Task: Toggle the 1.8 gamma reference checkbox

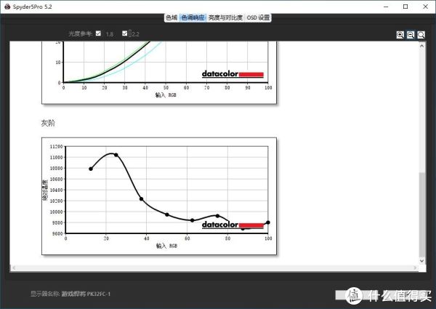Action: pos(99,33)
